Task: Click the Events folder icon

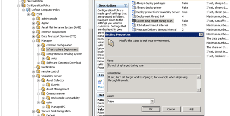Action: pos(48,85)
